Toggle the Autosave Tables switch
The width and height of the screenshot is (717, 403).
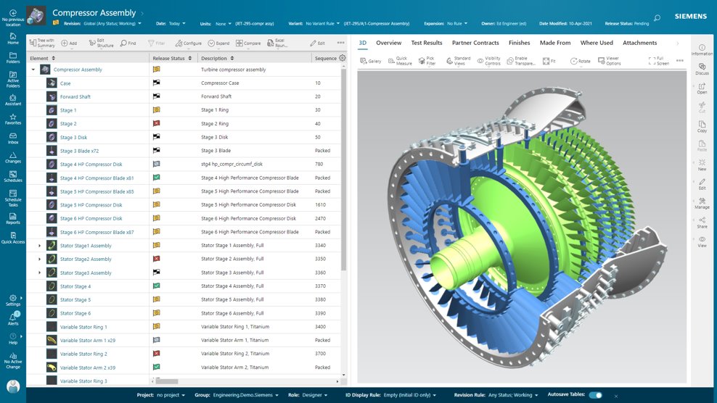point(595,395)
